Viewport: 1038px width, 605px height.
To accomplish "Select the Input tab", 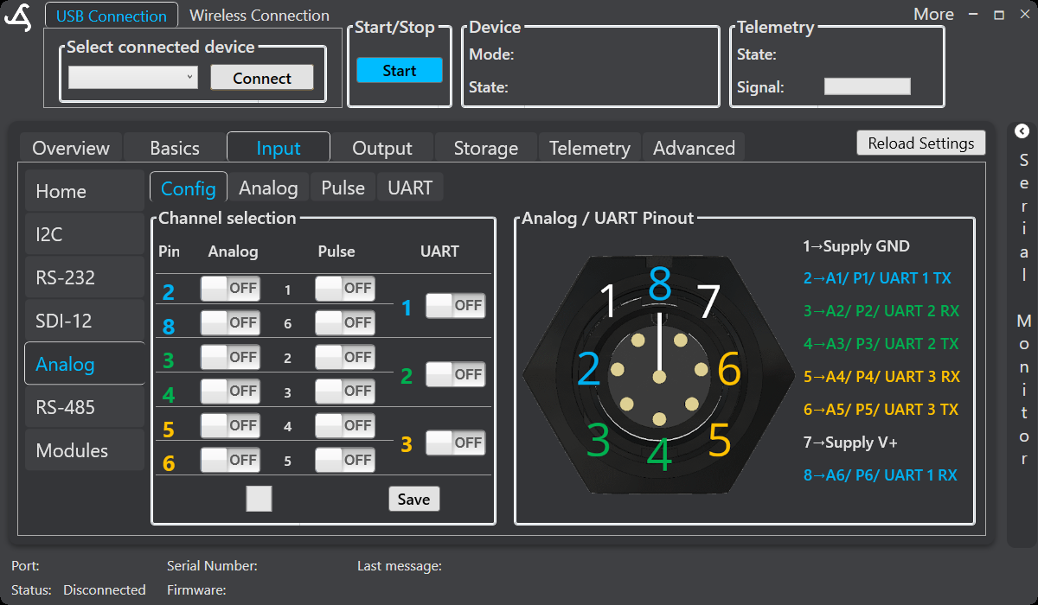I will [x=279, y=148].
